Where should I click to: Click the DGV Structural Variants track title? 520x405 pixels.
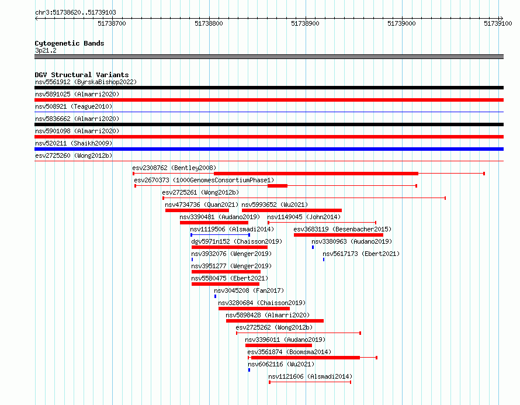82,75
